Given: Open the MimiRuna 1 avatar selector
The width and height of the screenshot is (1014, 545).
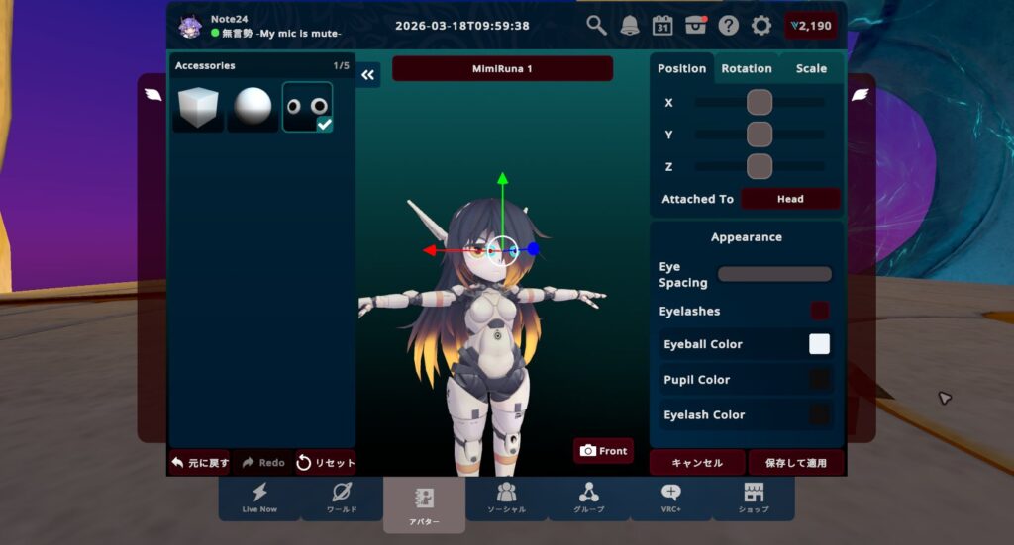Looking at the screenshot, I should click(502, 69).
